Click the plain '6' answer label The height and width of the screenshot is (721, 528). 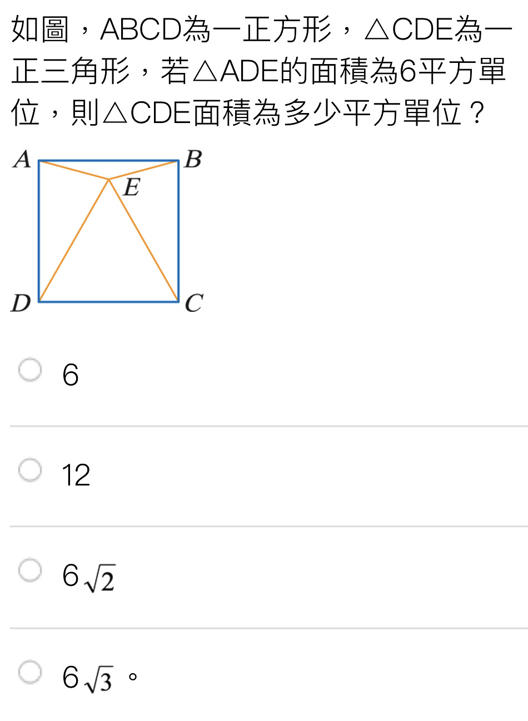click(71, 375)
